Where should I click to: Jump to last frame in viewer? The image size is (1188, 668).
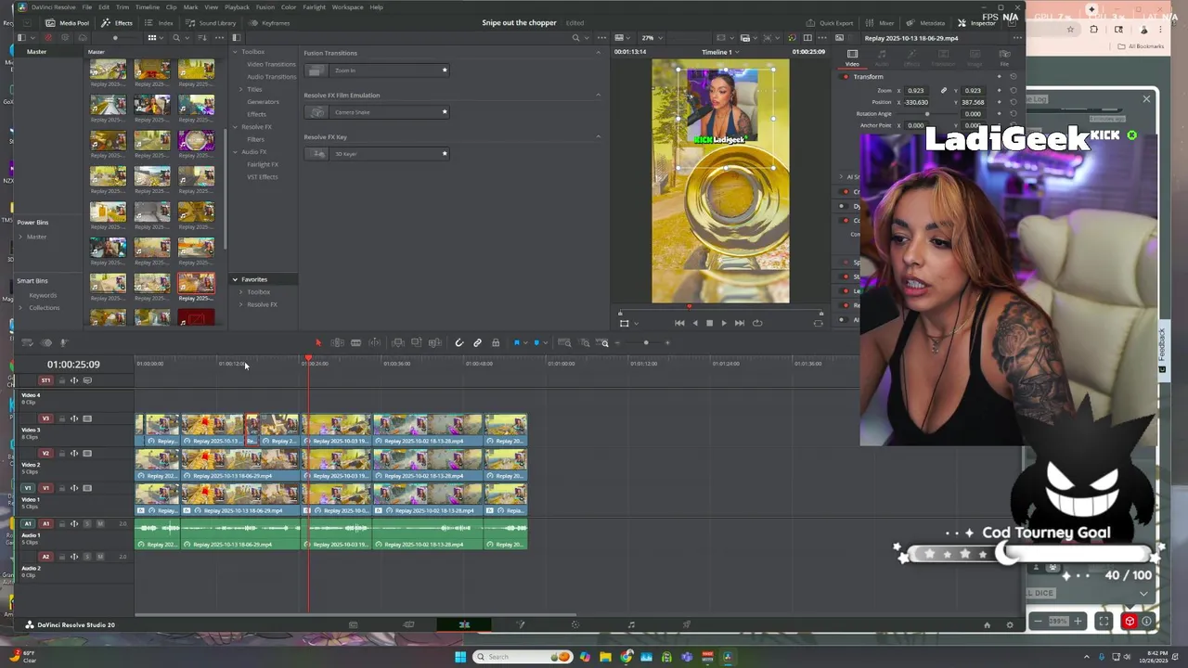click(x=740, y=323)
